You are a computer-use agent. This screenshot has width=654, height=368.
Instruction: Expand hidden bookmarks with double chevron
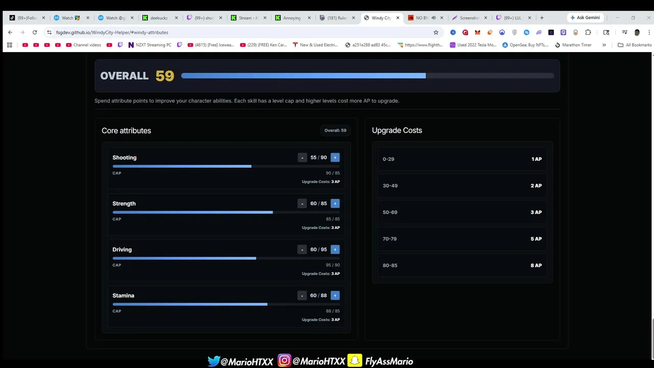pos(604,45)
